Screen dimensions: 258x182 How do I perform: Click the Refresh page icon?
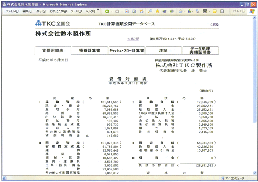click(134, 11)
